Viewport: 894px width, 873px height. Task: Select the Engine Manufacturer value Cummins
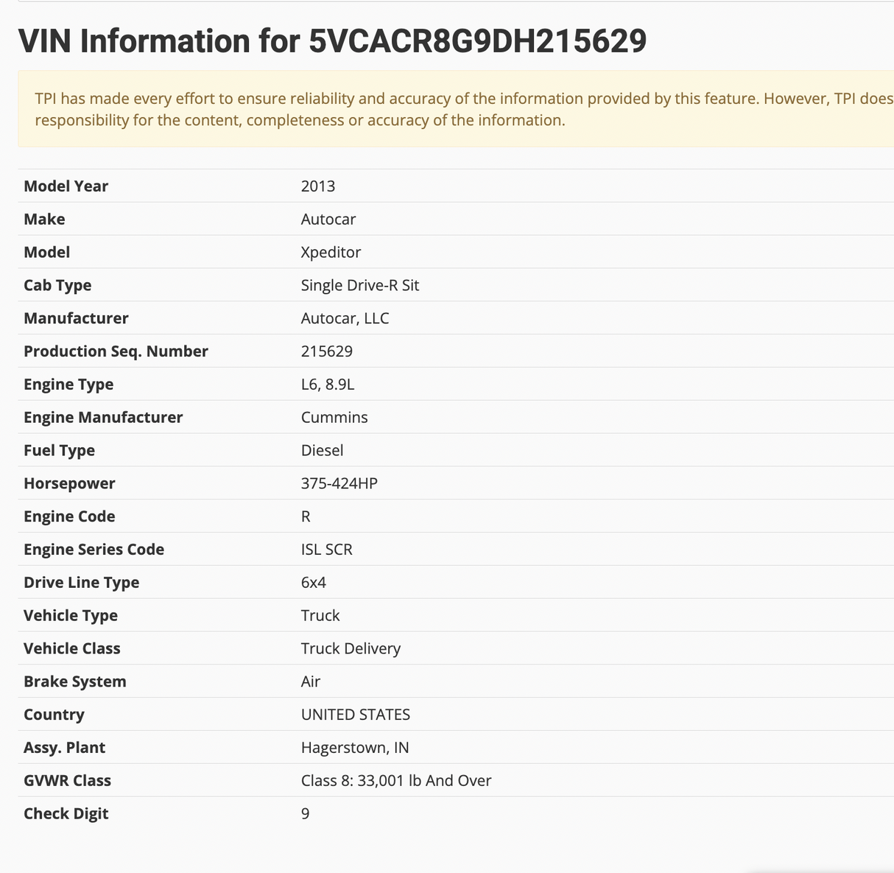[334, 418]
